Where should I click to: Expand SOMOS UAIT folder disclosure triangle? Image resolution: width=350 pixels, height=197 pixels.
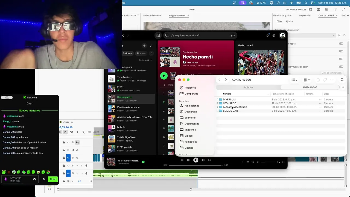coord(218,111)
